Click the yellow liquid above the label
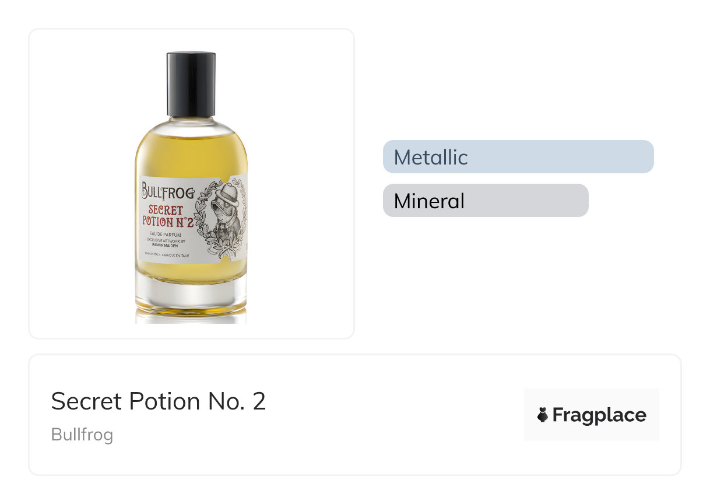710x504 pixels. [x=191, y=155]
